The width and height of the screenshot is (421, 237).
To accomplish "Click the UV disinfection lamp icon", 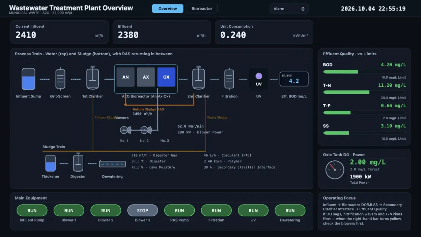I will coord(259,79).
